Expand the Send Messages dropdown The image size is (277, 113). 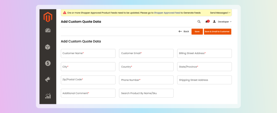(x=220, y=13)
